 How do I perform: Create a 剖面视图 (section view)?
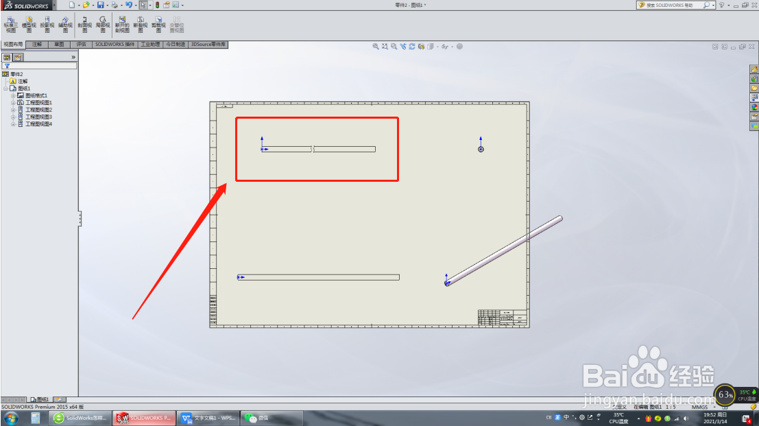85,24
